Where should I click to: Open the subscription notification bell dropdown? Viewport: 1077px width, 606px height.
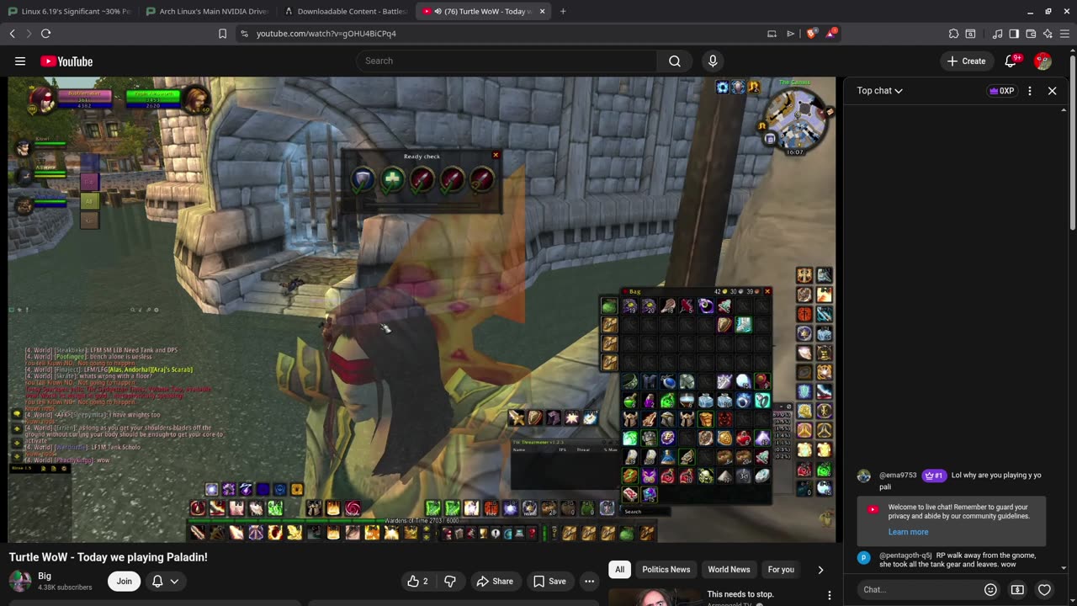pos(165,581)
